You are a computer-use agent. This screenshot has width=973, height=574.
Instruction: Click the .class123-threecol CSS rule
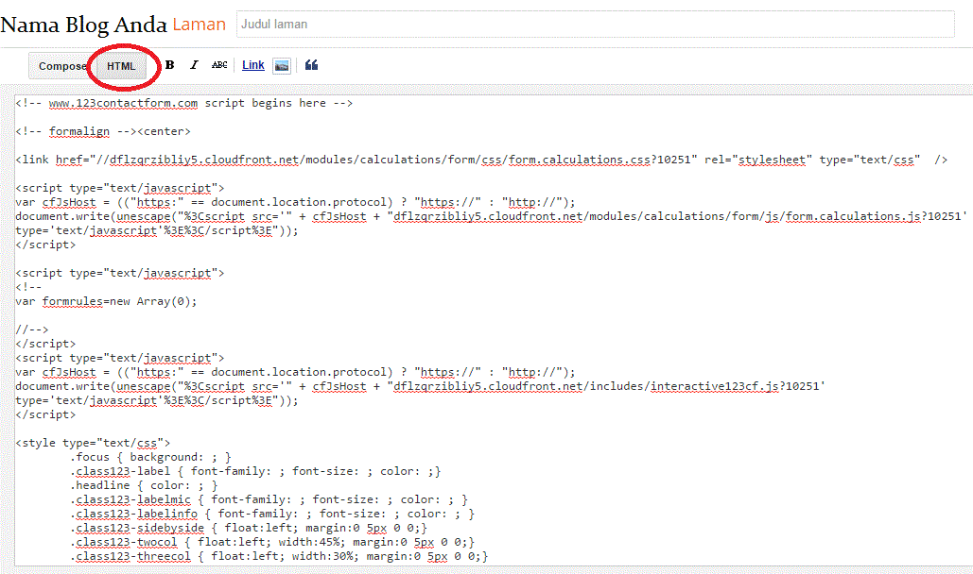pos(279,557)
